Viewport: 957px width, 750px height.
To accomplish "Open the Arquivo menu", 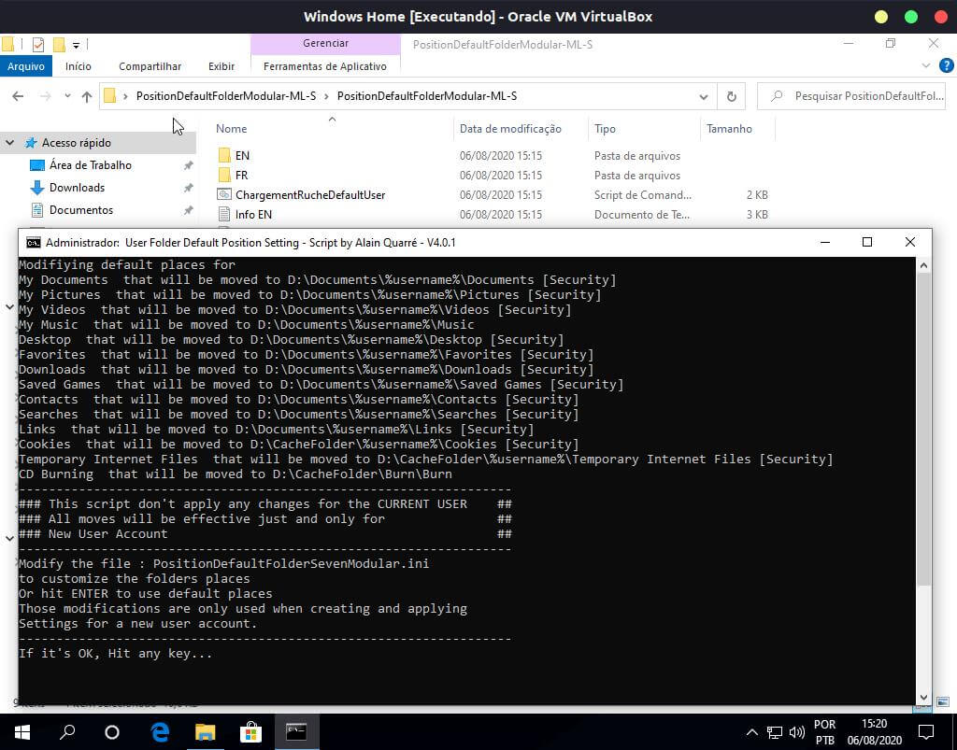I will point(26,66).
